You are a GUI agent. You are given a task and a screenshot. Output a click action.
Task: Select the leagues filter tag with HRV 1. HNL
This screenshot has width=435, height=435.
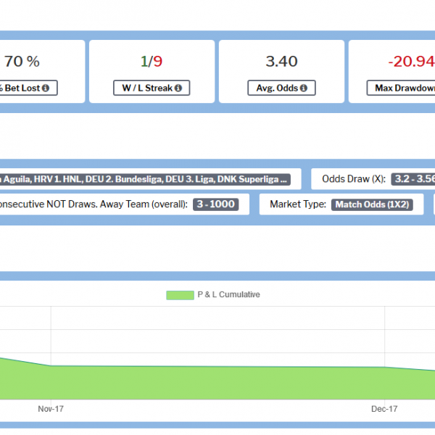[x=145, y=179]
